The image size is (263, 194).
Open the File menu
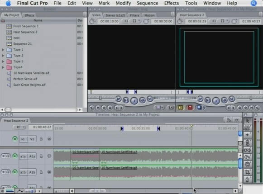57,3
